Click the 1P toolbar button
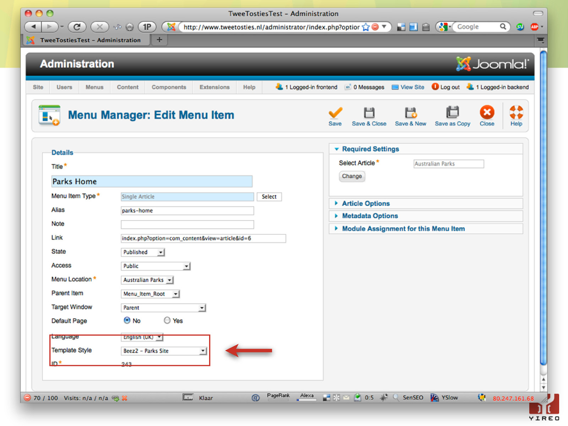 tap(147, 27)
